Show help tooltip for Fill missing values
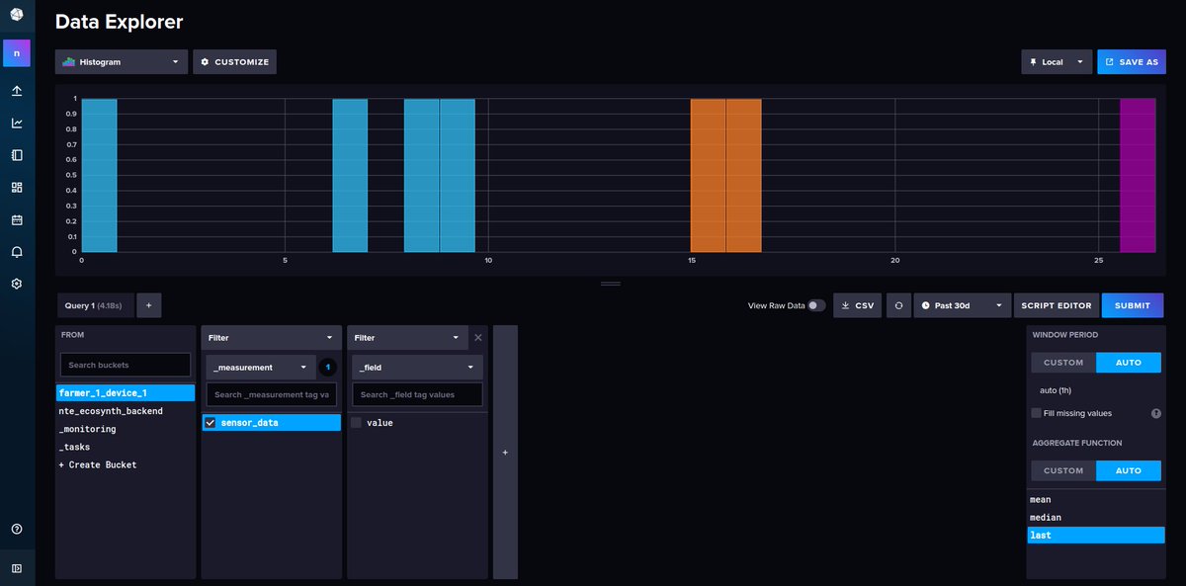Screen dimensions: 1186x586 (x=1155, y=413)
